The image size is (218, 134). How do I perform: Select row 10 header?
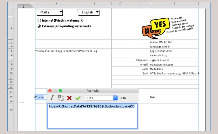[12, 73]
